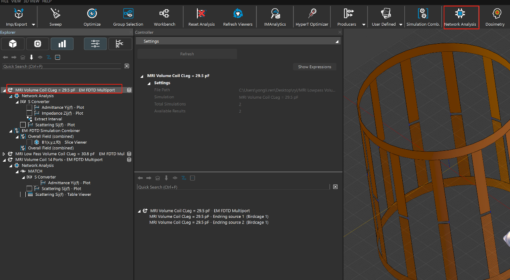Click the Show Expressions button
Image resolution: width=510 pixels, height=280 pixels.
[314, 67]
